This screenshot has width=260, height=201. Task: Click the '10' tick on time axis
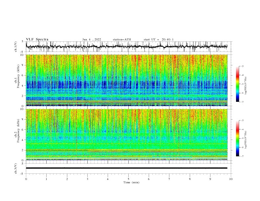point(231,179)
